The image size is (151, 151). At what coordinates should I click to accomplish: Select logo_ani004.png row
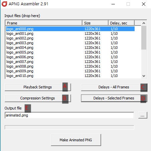[70, 48]
